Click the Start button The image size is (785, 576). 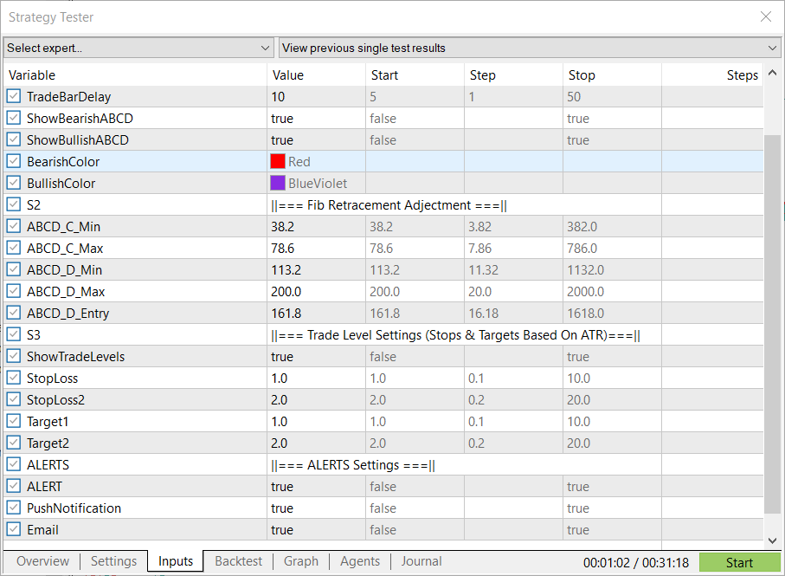[x=739, y=562]
